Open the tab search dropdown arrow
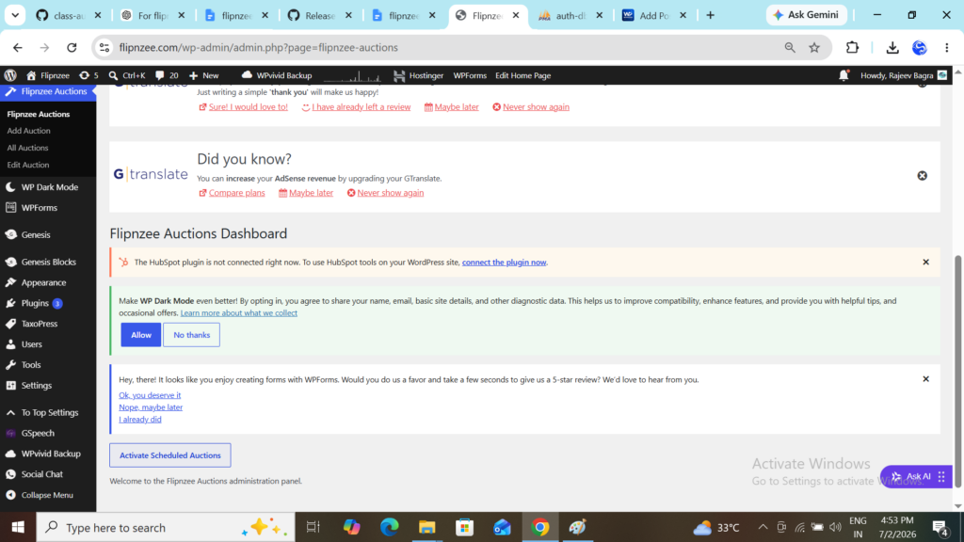964x542 pixels. coord(15,15)
